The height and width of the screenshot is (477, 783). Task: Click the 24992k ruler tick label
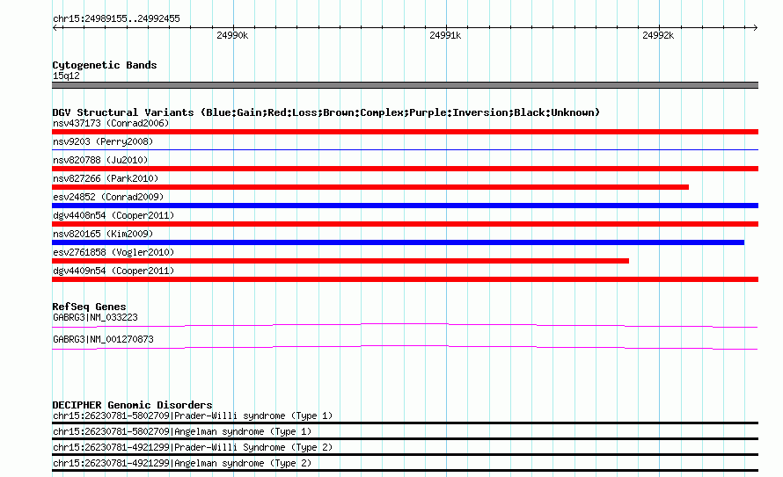tap(658, 35)
